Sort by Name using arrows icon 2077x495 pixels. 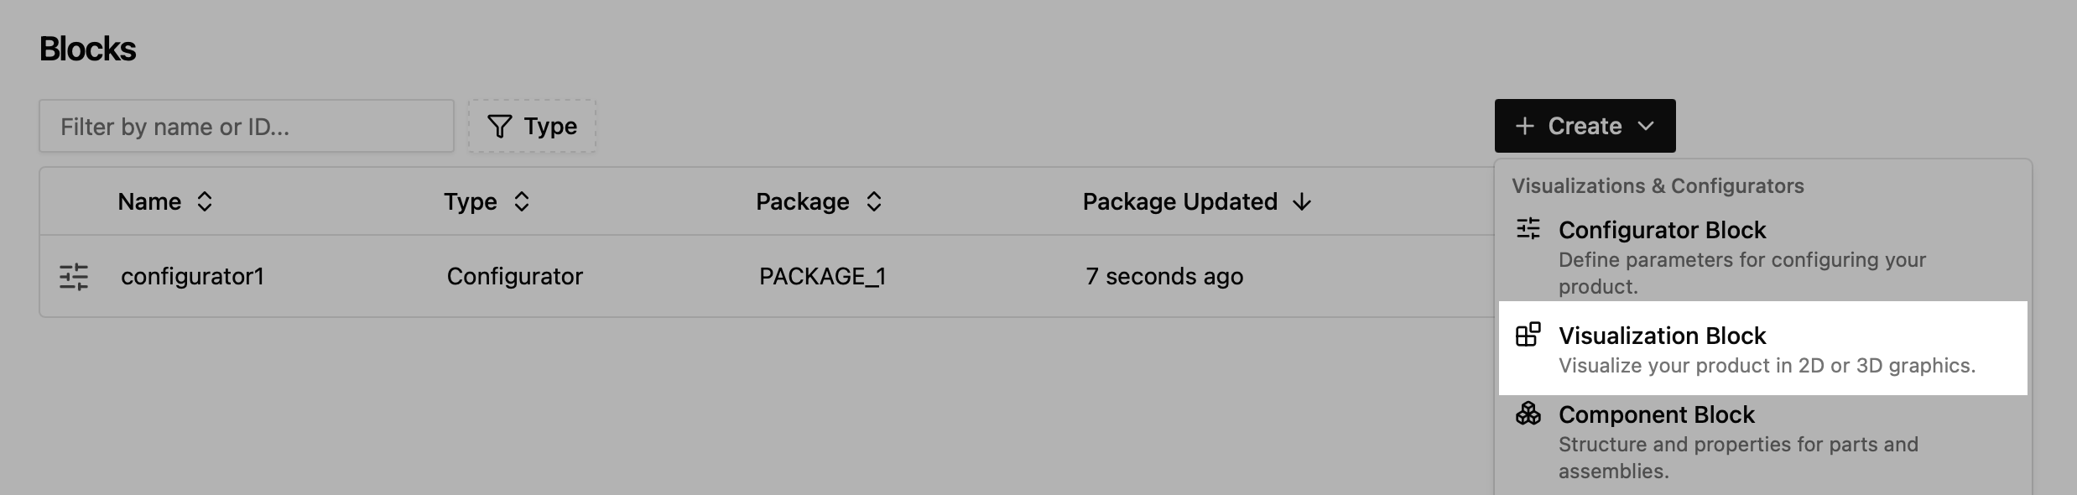(205, 201)
